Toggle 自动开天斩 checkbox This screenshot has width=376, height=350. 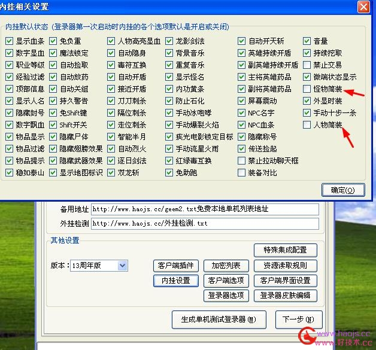(241, 41)
